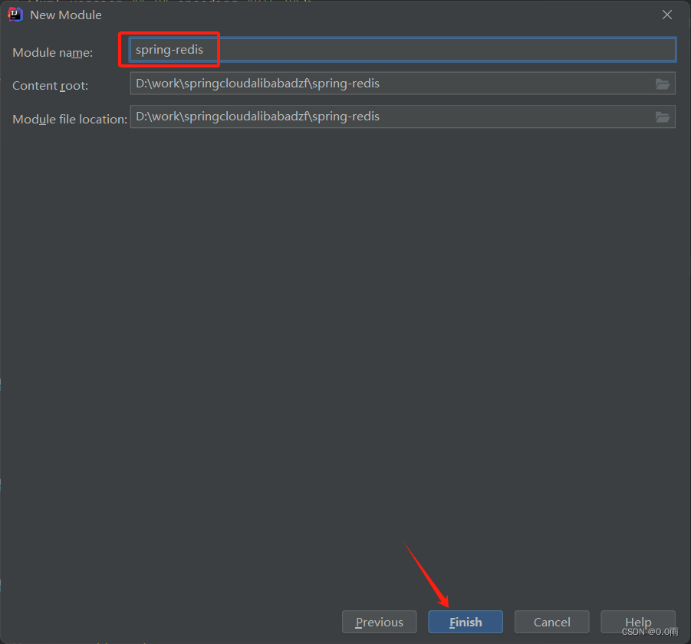Cancel the new module creation

551,622
